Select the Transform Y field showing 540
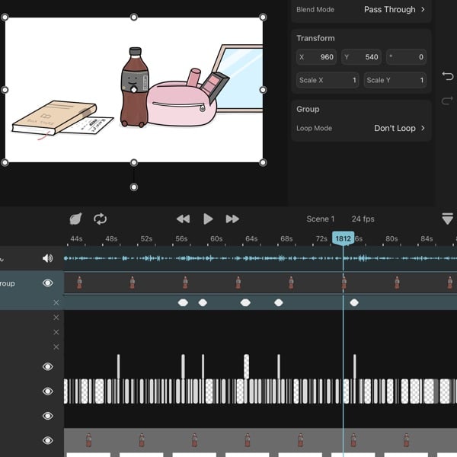Screen dimensions: 457x457 361,57
